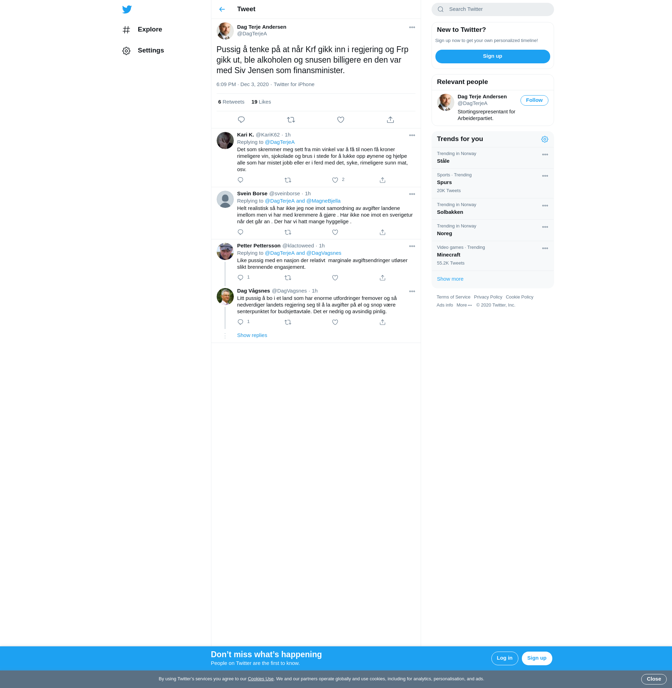Screen dimensions: 672x688
Task: Open Svein Borse's default avatar
Action: click(225, 200)
